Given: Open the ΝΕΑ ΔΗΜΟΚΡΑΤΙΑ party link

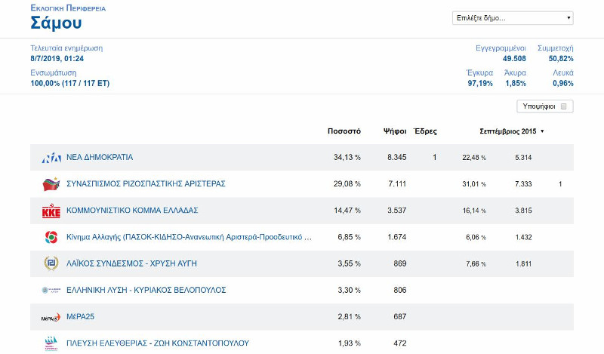Looking at the screenshot, I should (x=100, y=157).
